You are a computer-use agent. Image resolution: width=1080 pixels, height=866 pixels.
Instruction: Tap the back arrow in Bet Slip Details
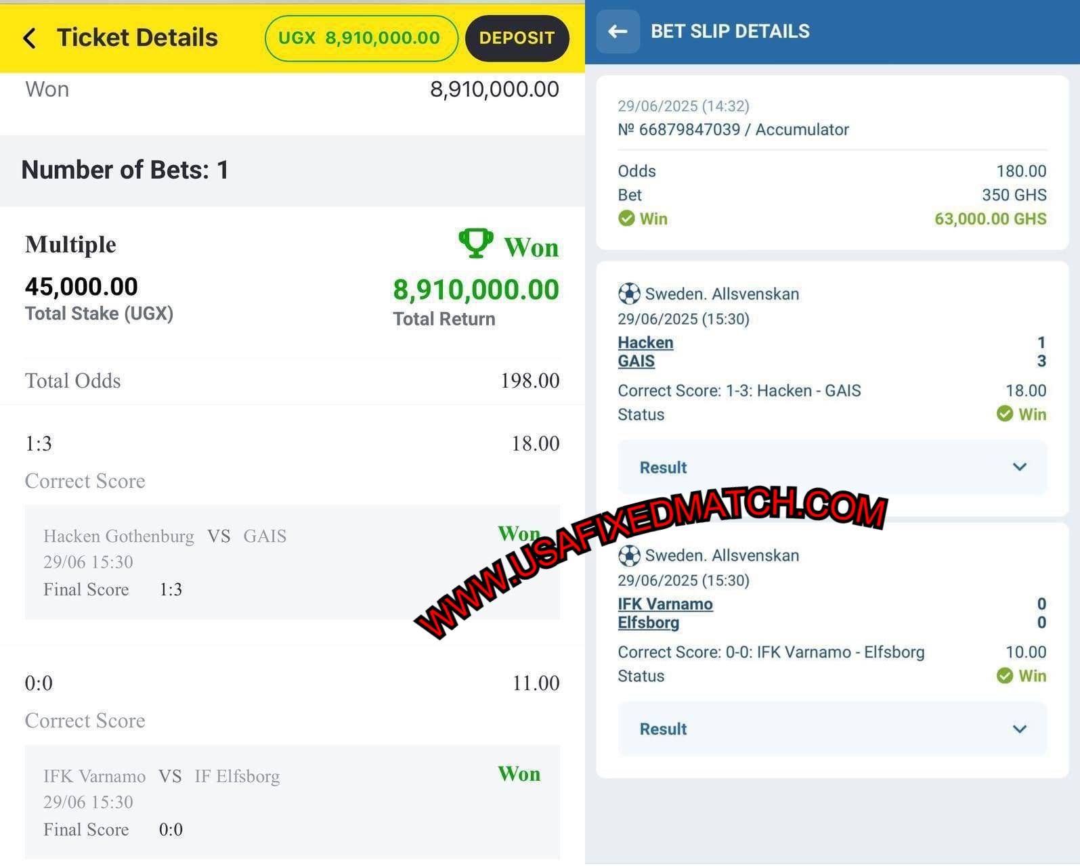tap(618, 31)
